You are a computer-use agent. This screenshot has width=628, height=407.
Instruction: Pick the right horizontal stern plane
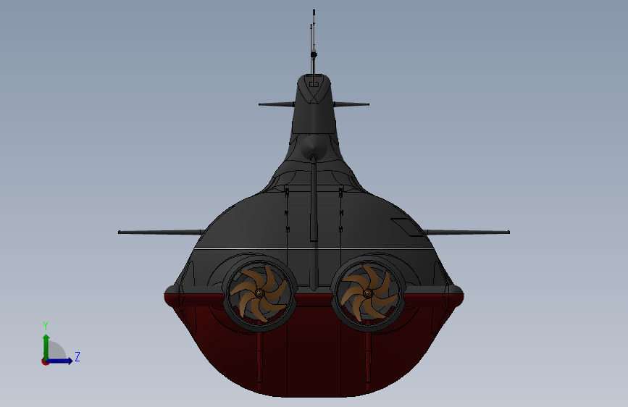coord(467,232)
